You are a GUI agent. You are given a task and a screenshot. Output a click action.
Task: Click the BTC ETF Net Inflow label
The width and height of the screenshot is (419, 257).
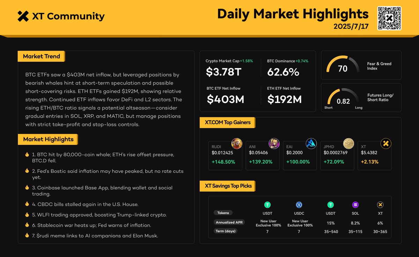pyautogui.click(x=223, y=88)
